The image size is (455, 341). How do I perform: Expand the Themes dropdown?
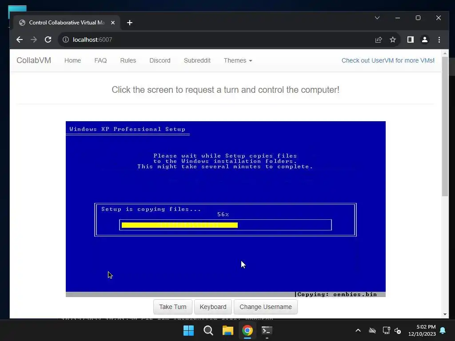[x=238, y=60]
